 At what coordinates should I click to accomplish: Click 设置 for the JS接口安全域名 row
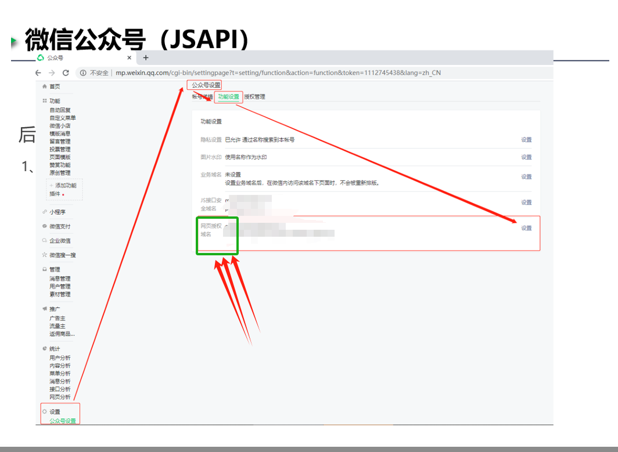pyautogui.click(x=527, y=203)
